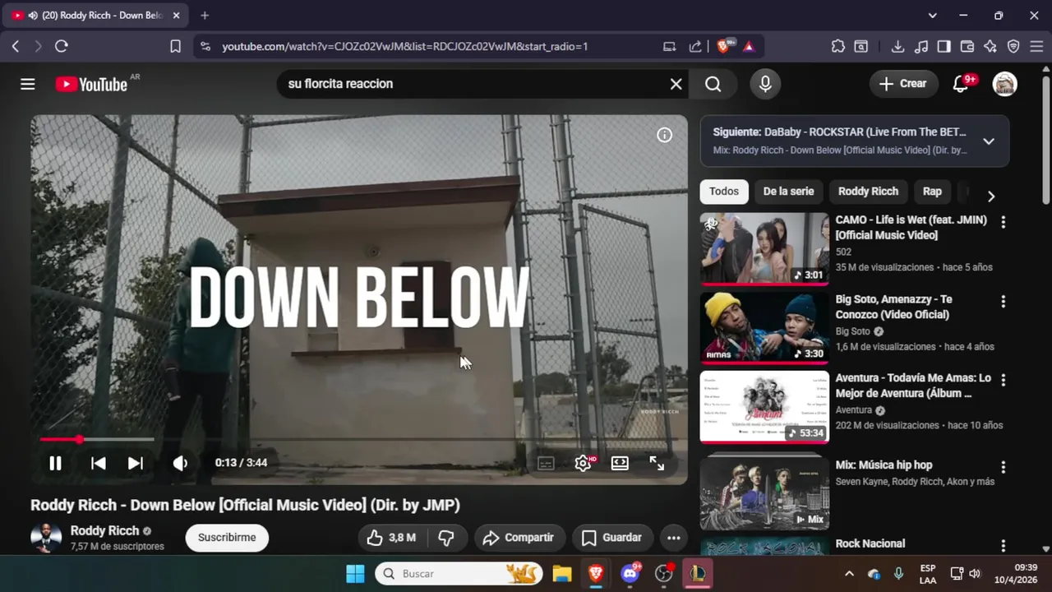Open more actions ellipsis below the video
Screen dimensions: 1052x592
coord(673,538)
